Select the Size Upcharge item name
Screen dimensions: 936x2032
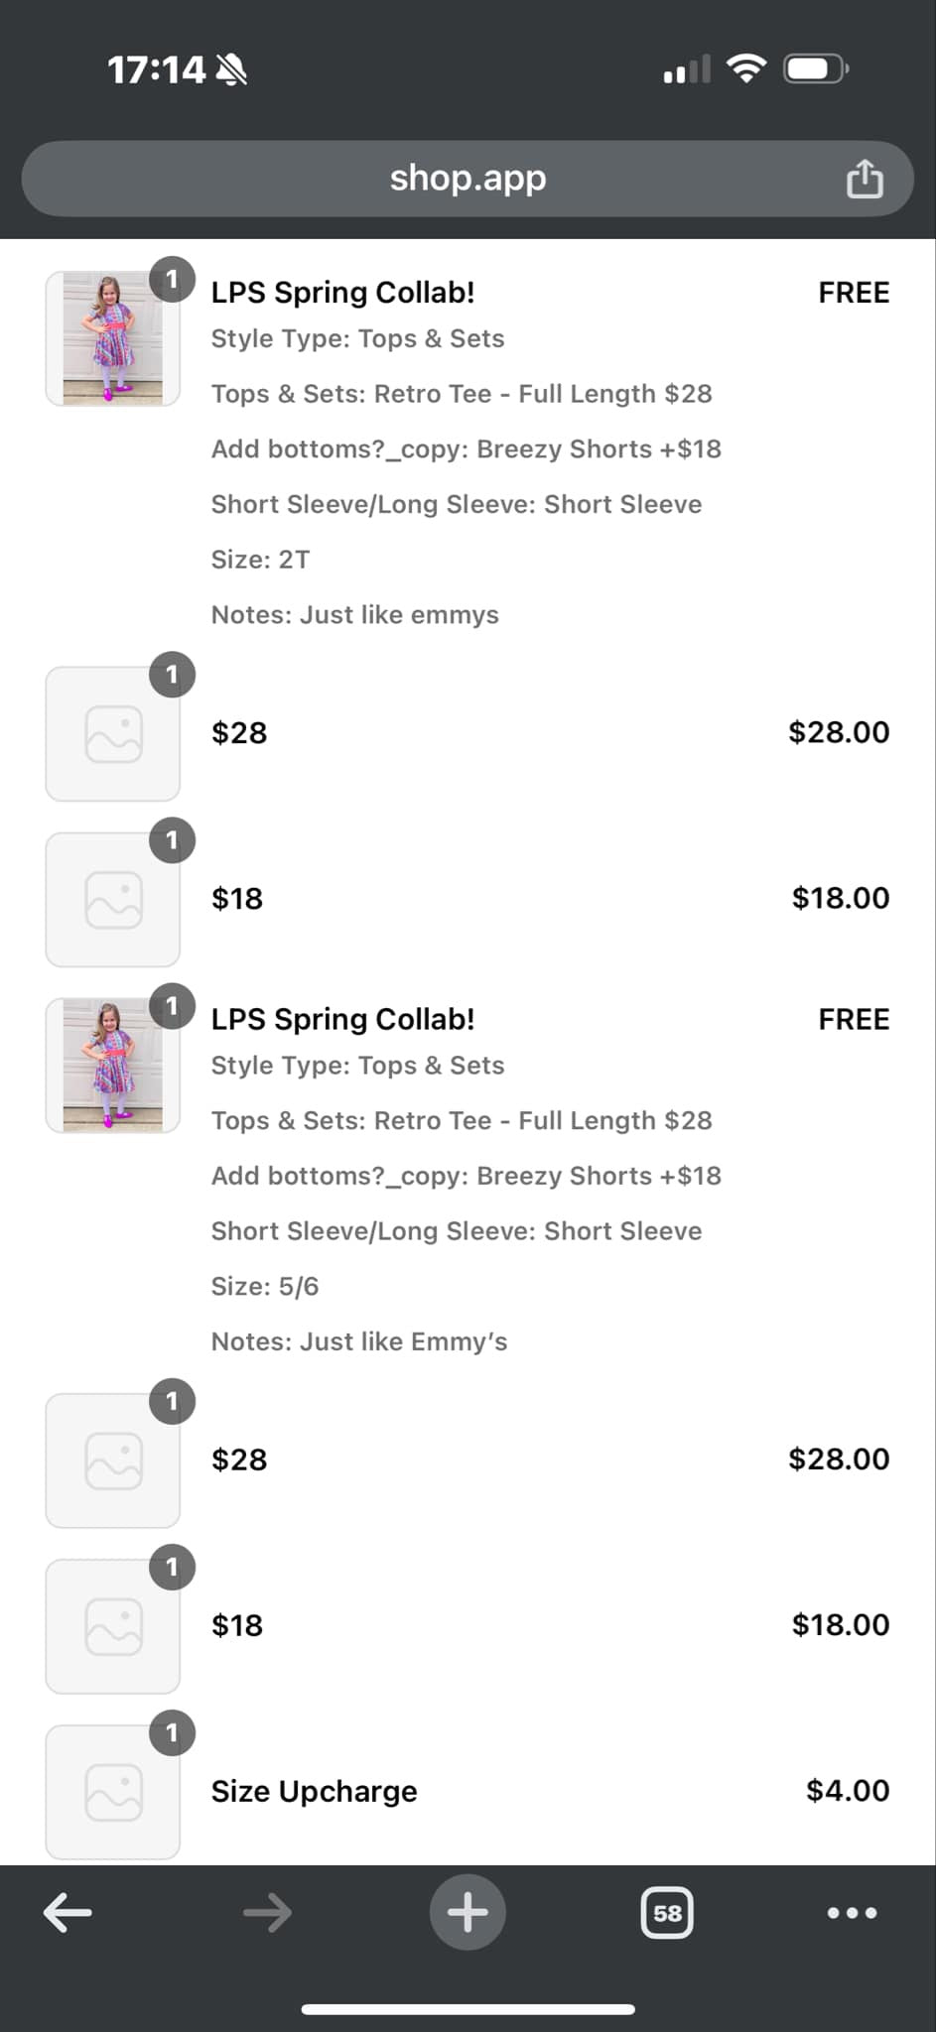click(314, 1791)
